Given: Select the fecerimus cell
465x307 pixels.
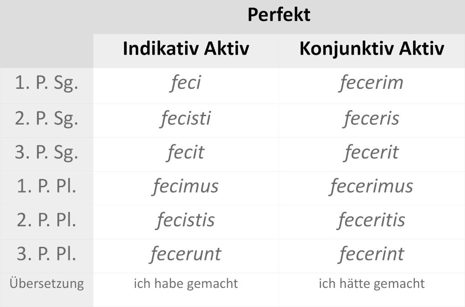Looking at the screenshot, I should (x=371, y=186).
